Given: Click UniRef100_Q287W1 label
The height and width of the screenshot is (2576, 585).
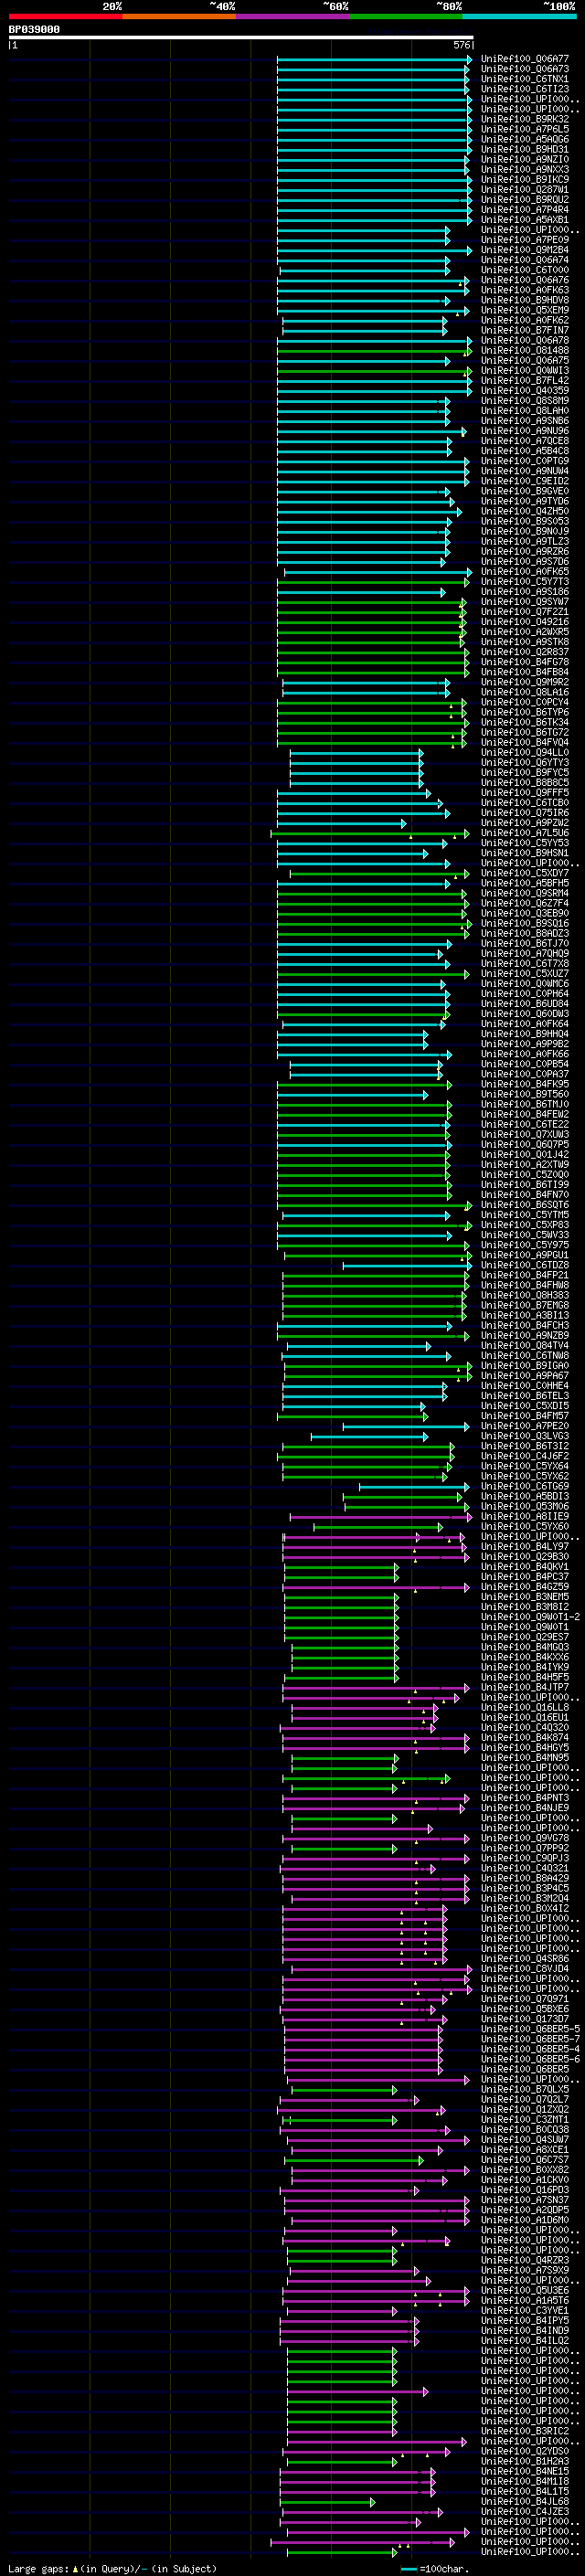Looking at the screenshot, I should (x=525, y=189).
